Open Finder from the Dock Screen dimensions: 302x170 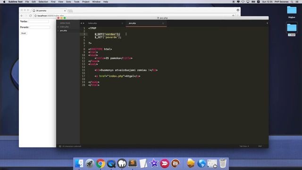[79, 163]
